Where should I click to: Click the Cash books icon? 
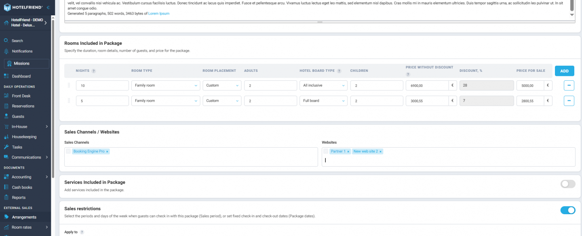[6, 187]
